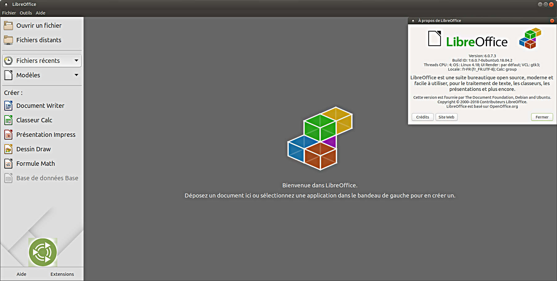Click the green Ubuntu MATE logo
The image size is (557, 281).
click(43, 252)
